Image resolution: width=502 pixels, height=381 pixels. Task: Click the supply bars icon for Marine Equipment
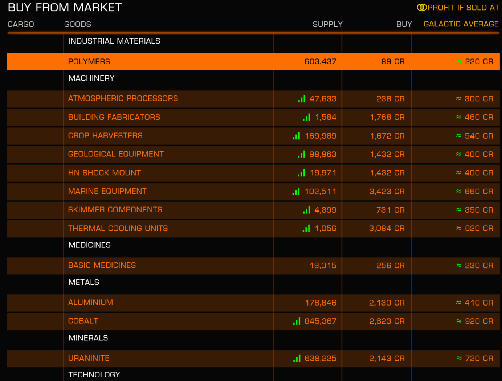[296, 191]
